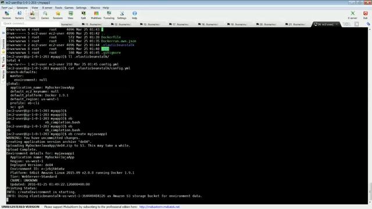Screen dimensions: 372x209
Task: Click the Servers toolbar icon
Action: tap(19, 15)
